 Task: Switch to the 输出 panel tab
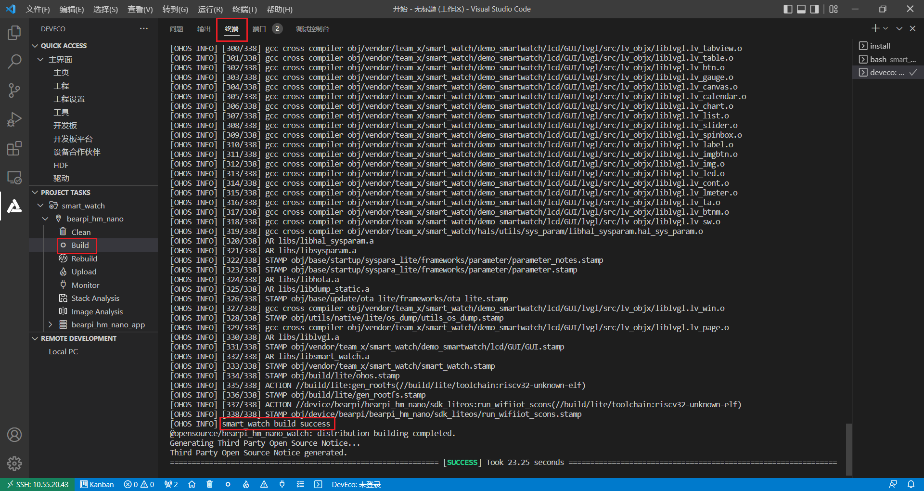[x=204, y=29]
